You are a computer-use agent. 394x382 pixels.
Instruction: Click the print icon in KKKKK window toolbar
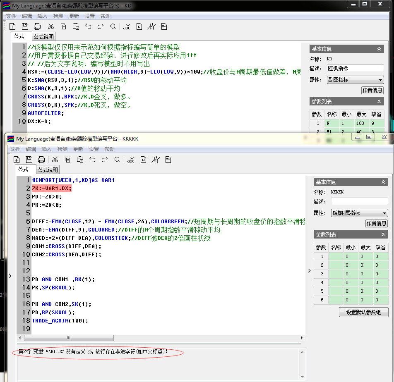coord(41,160)
